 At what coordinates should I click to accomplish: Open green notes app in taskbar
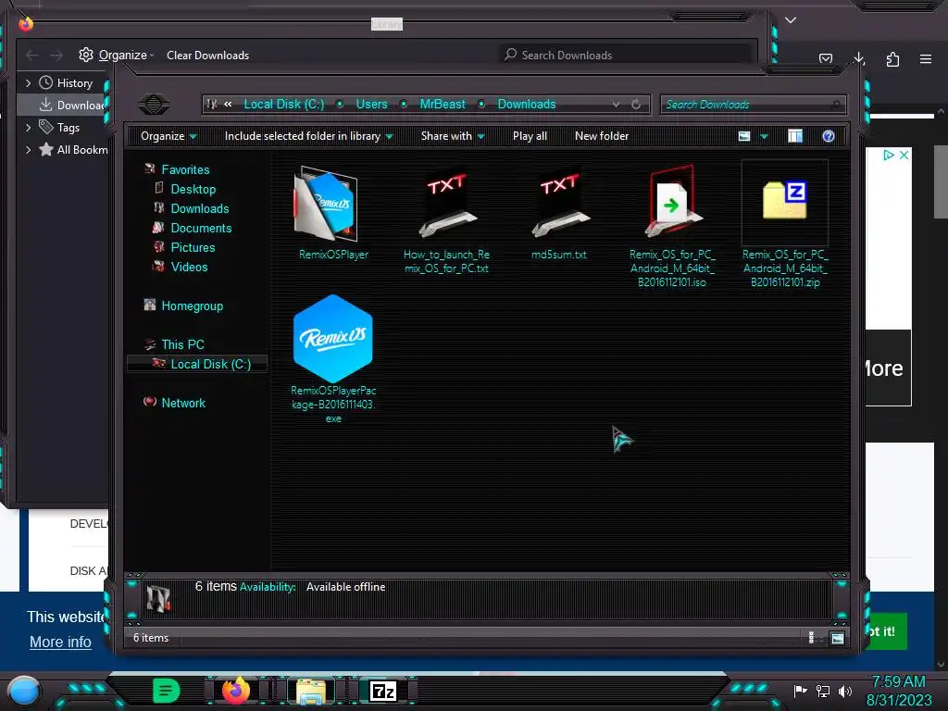pos(167,691)
